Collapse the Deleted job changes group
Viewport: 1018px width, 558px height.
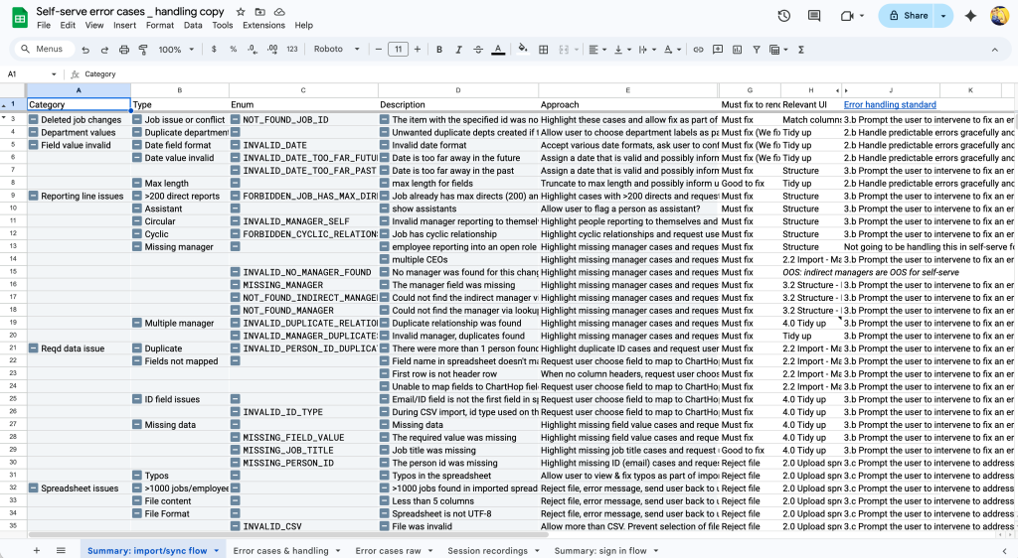click(34, 119)
